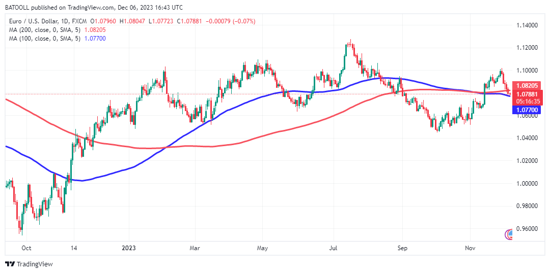Select the Jul label on the time axis
Image resolution: width=550 pixels, height=273 pixels.
click(x=334, y=248)
